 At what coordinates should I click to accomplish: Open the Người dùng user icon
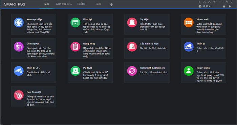click(189, 71)
